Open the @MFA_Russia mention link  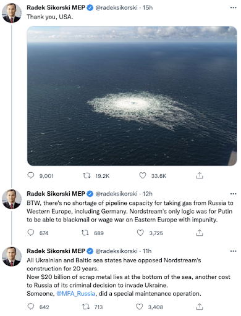click(76, 294)
